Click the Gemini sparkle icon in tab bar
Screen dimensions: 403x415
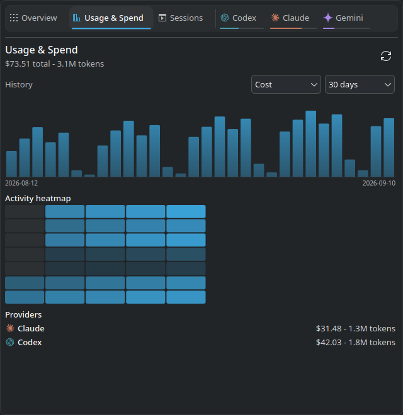click(328, 18)
